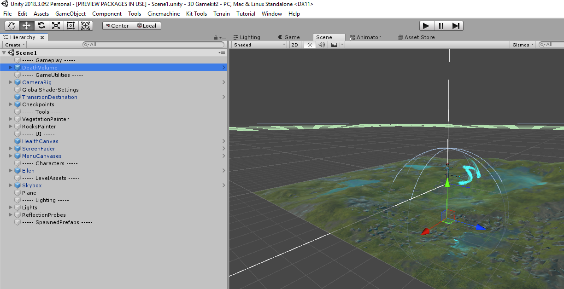Screen dimensions: 564x289
Task: Open File menu
Action: click(x=7, y=14)
